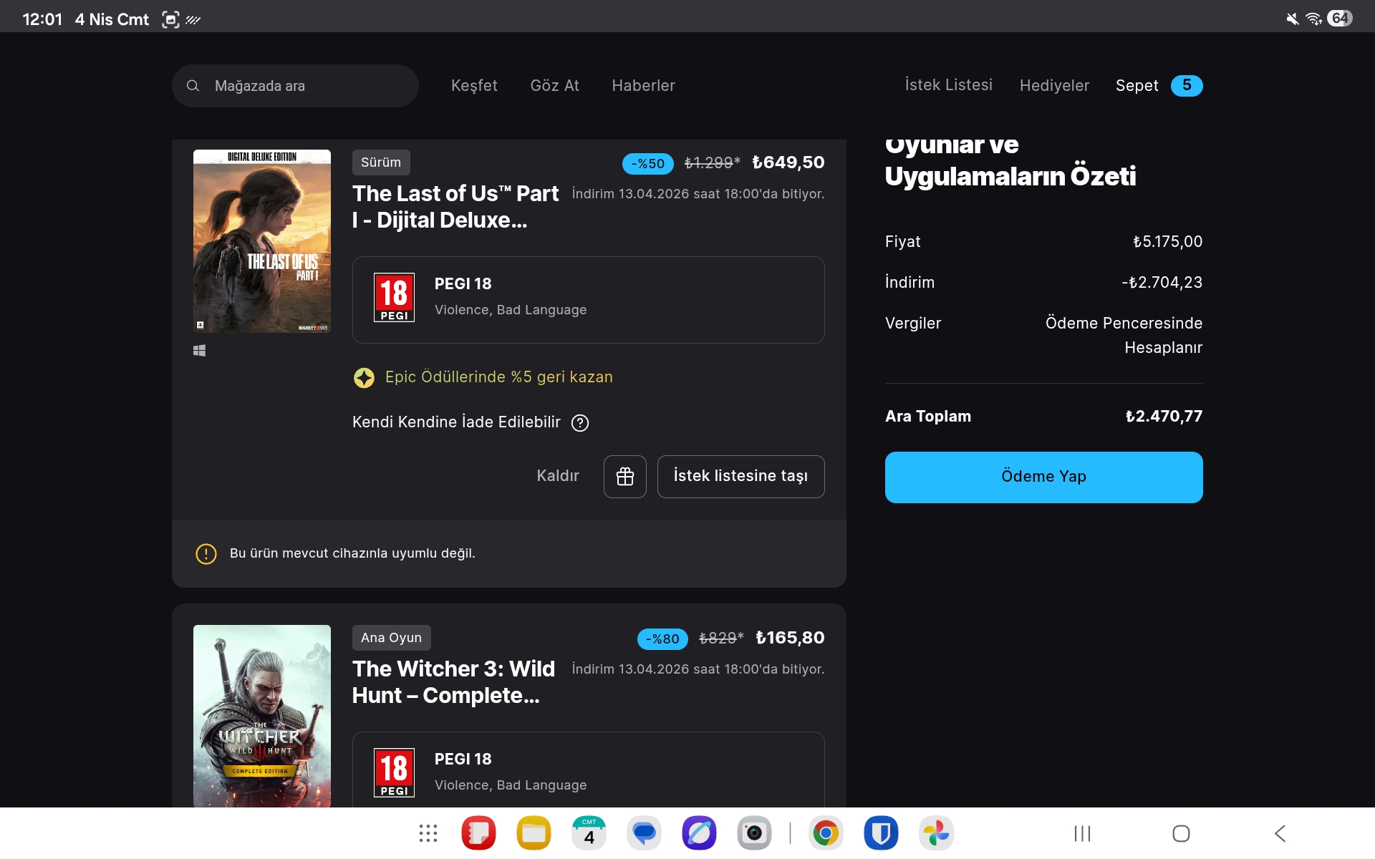Tap the ₺649,50 discounted price
The width and height of the screenshot is (1375, 859).
[788, 162]
